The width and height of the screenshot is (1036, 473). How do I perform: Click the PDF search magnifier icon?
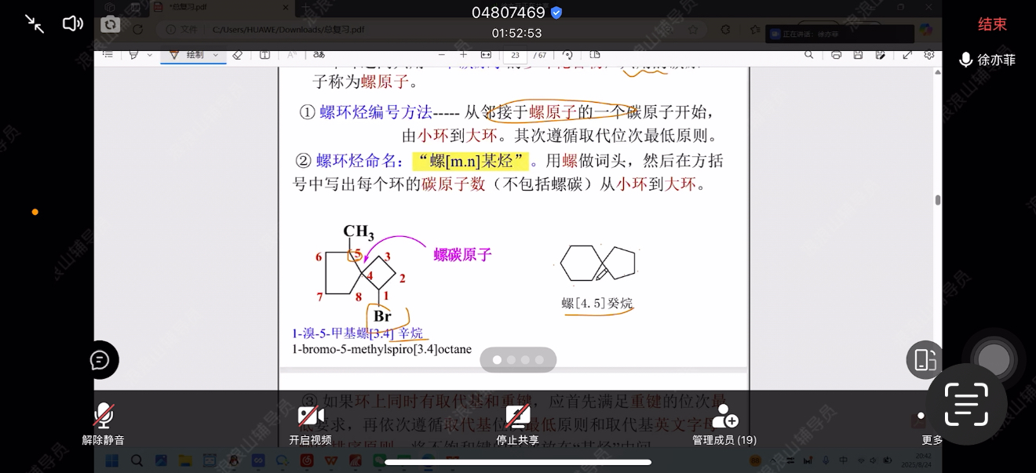pos(808,55)
